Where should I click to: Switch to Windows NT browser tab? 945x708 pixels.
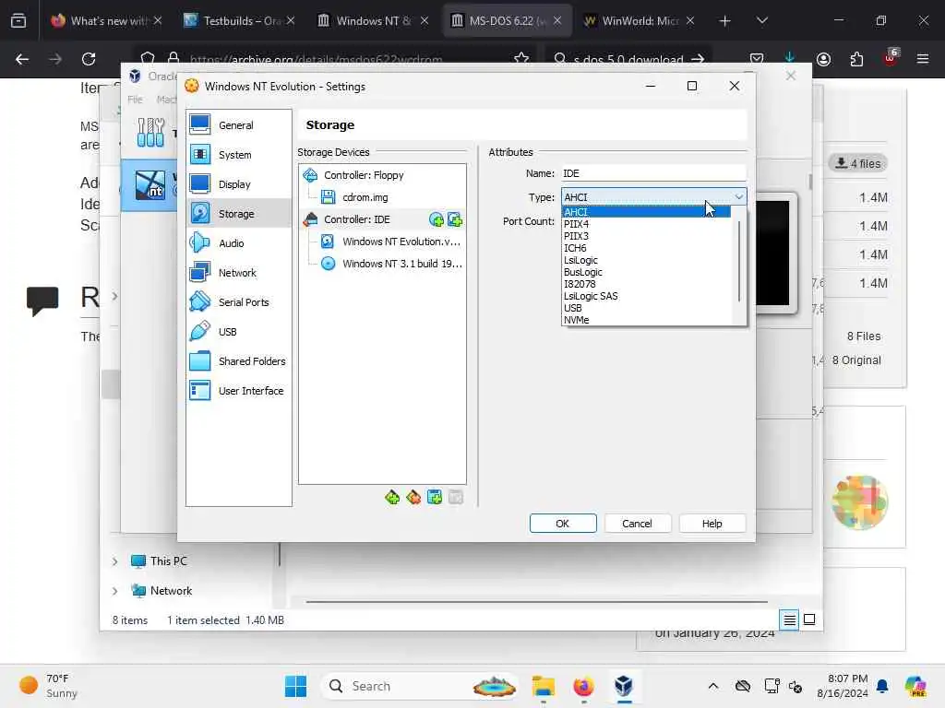pyautogui.click(x=373, y=20)
